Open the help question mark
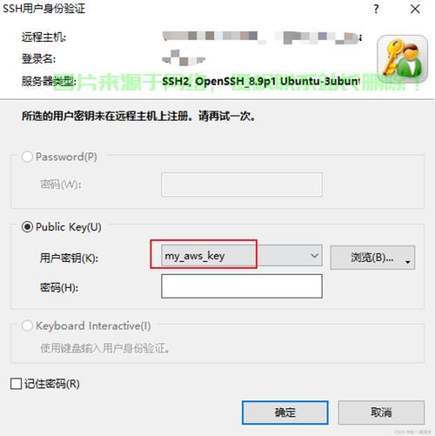The width and height of the screenshot is (435, 436). [376, 9]
